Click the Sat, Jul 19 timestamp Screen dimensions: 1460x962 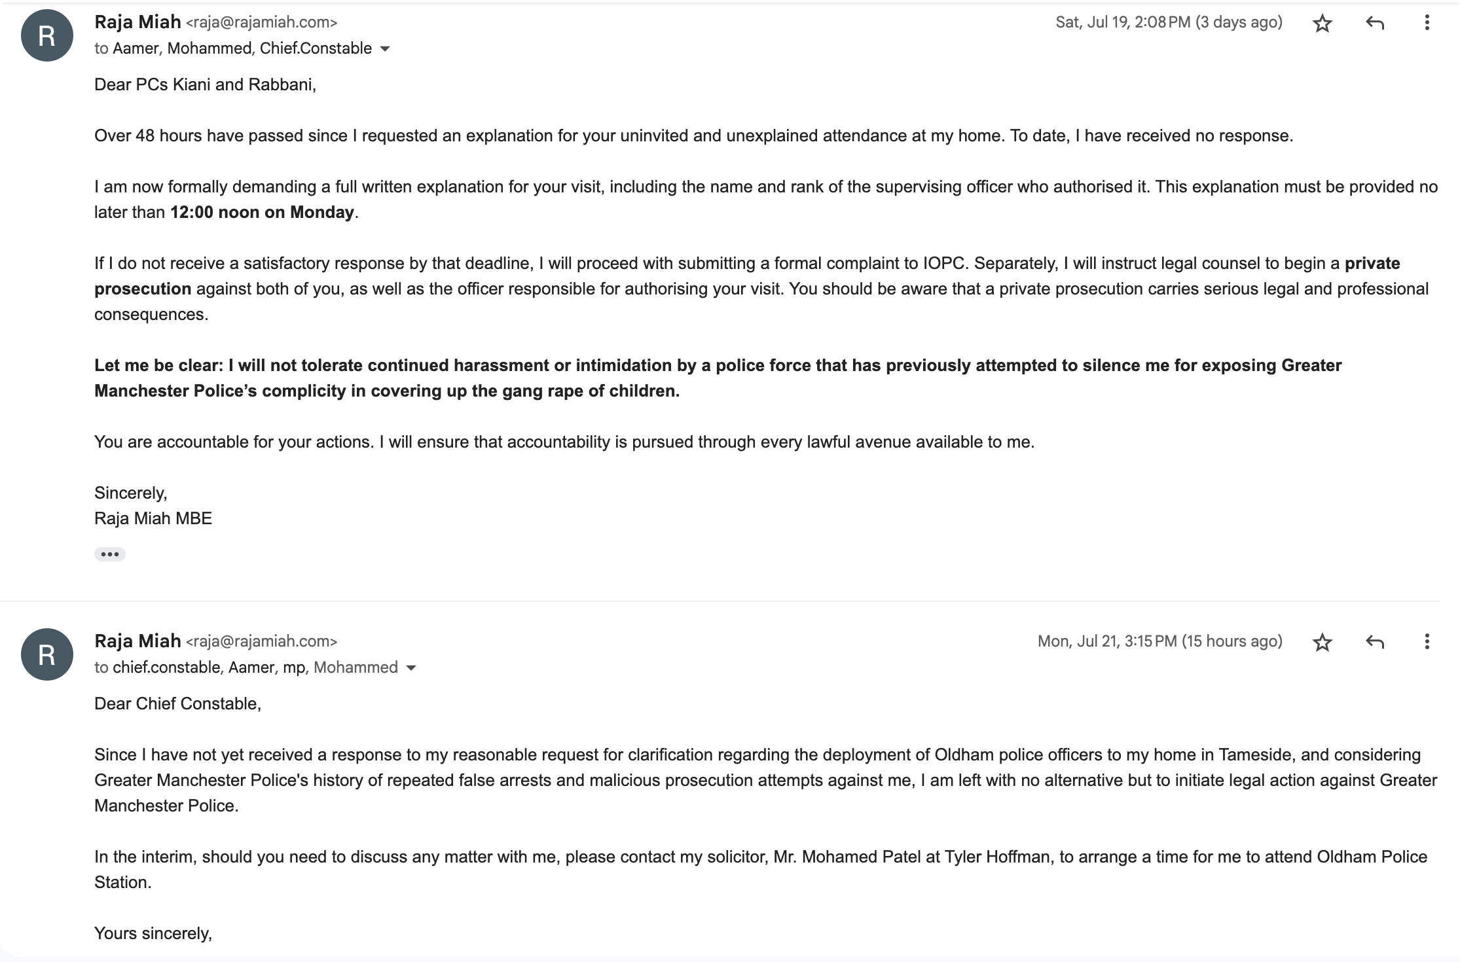click(x=1169, y=22)
